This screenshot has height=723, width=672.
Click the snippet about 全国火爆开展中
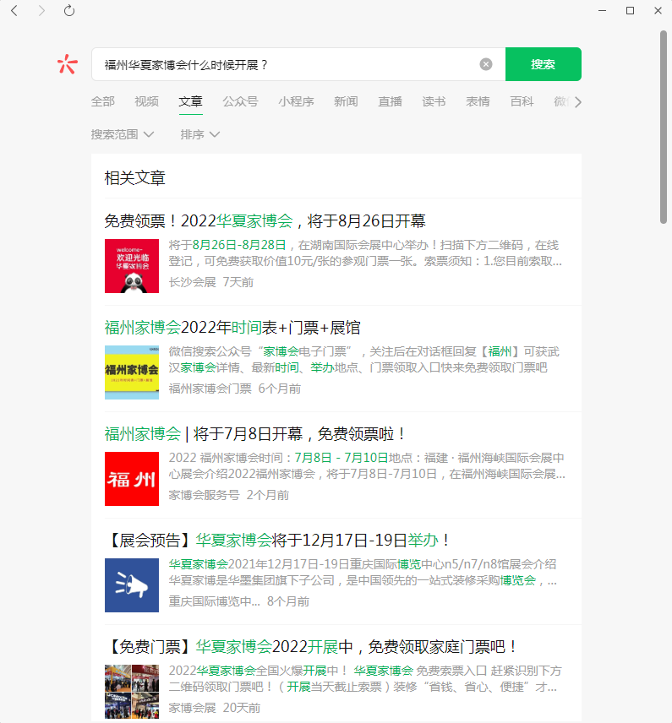coord(365,679)
